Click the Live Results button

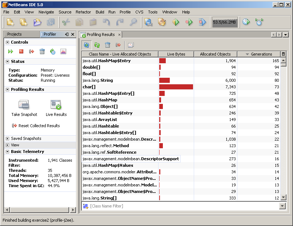[x=56, y=108]
